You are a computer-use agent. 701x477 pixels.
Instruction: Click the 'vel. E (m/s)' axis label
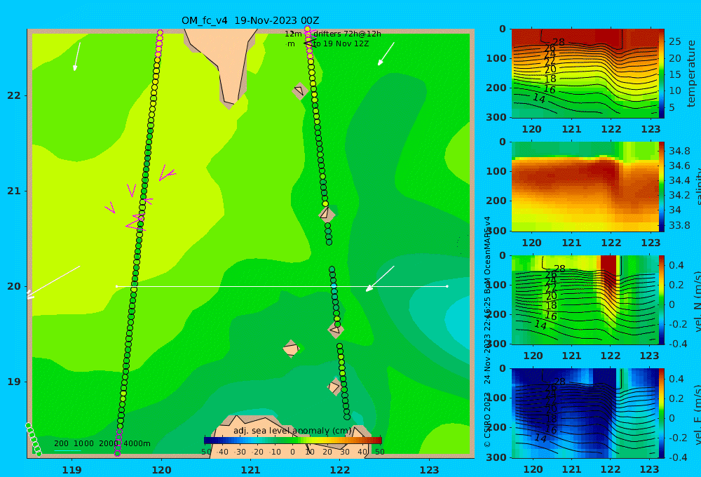pyautogui.click(x=697, y=415)
